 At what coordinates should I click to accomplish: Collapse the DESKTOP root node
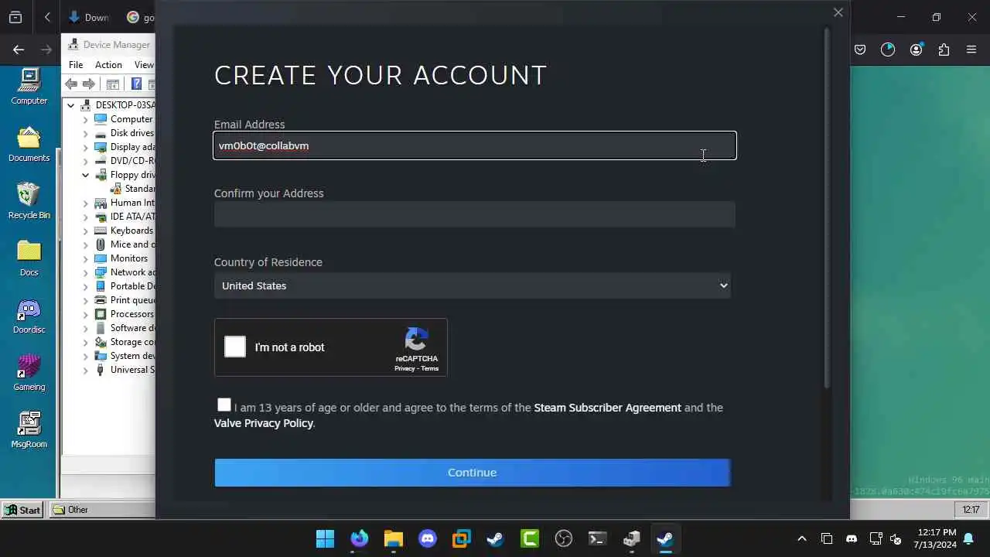pos(71,105)
